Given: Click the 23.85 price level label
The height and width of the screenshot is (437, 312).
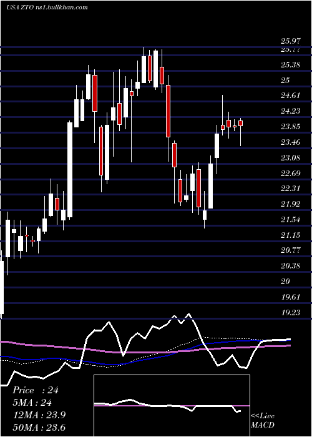Looking at the screenshot, I should point(291,127).
